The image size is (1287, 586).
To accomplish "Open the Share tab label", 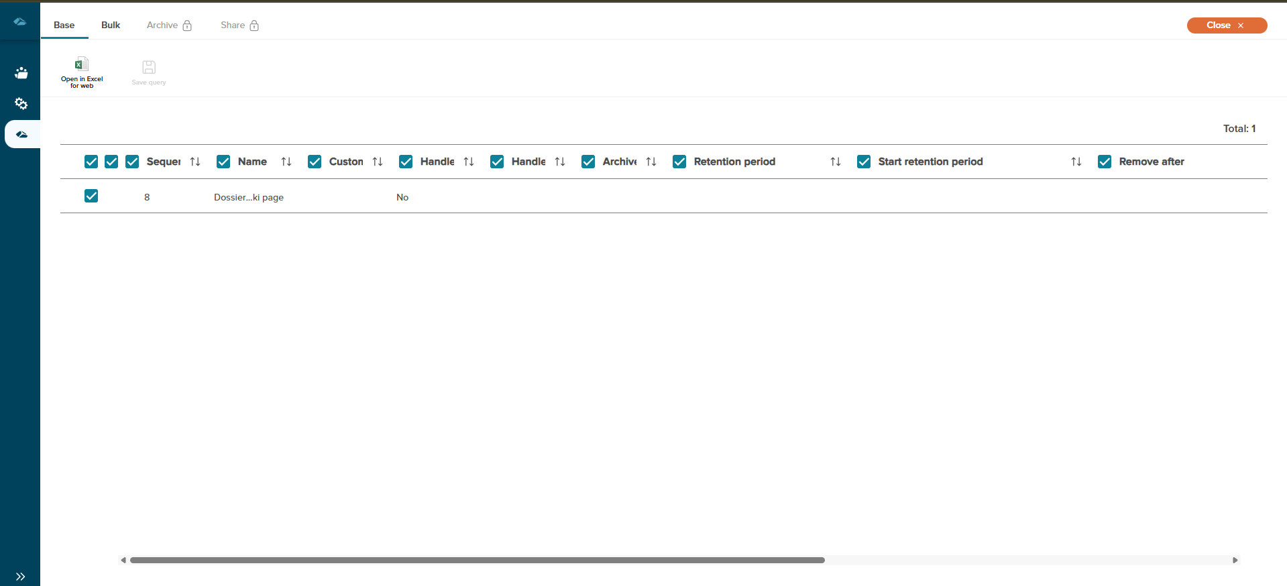I will pos(233,25).
